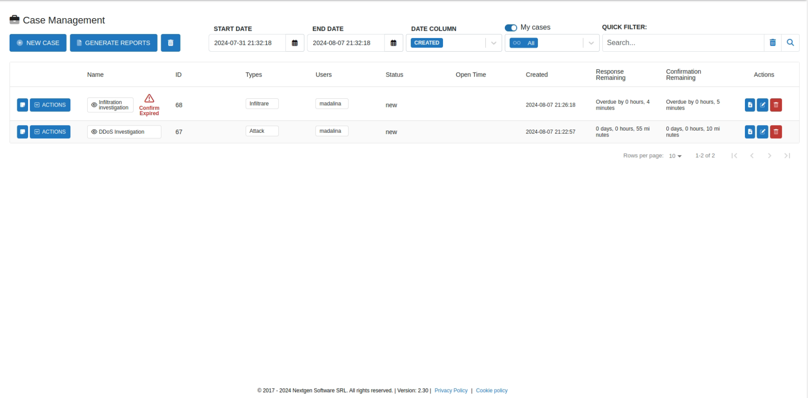Click the created time 2024-08-07 21:26:18
Screen dimensions: 808x398
pyautogui.click(x=550, y=105)
